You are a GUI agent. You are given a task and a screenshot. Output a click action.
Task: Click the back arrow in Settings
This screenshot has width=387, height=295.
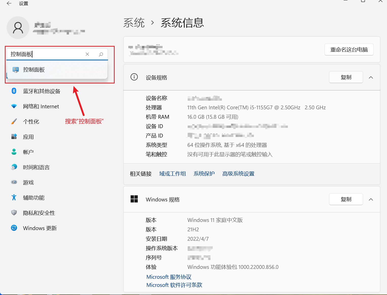click(x=9, y=4)
